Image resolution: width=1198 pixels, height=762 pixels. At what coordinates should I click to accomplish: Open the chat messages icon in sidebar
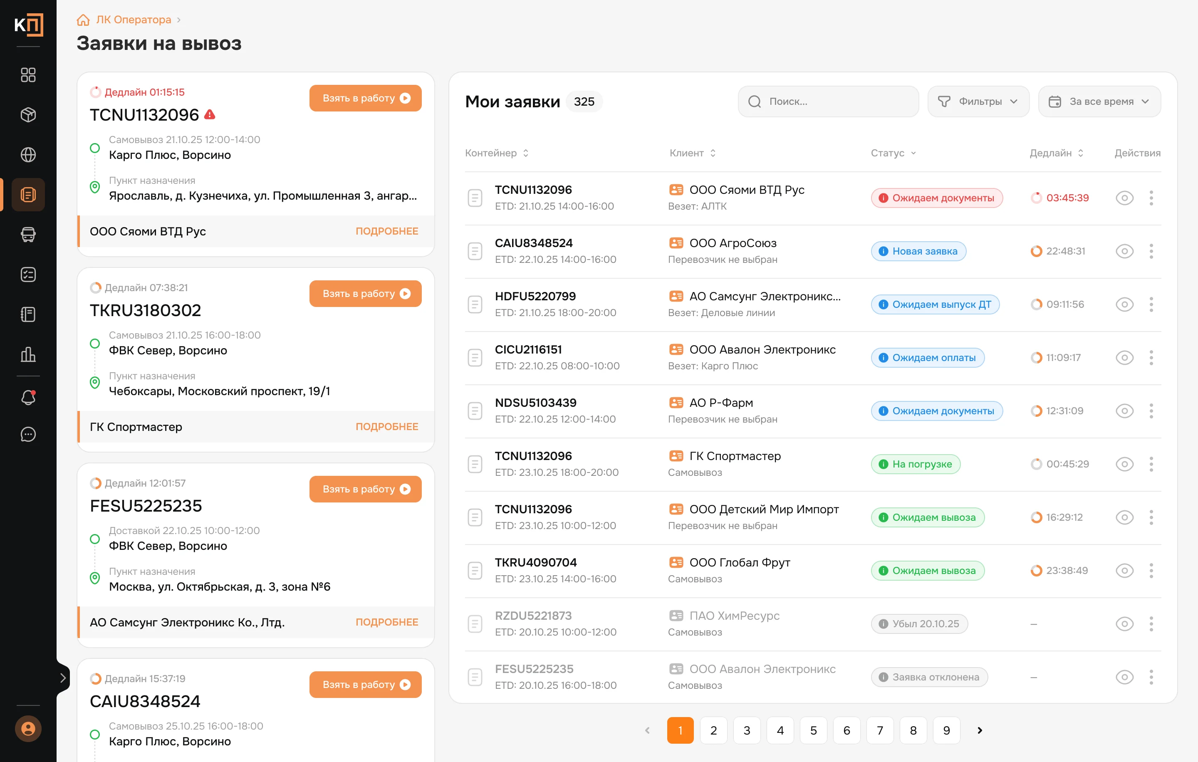click(28, 434)
